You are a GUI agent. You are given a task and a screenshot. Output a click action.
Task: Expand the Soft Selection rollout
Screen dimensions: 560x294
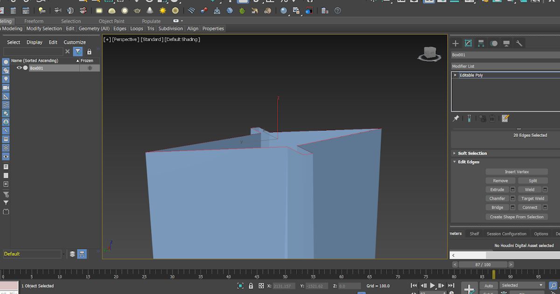coord(473,153)
